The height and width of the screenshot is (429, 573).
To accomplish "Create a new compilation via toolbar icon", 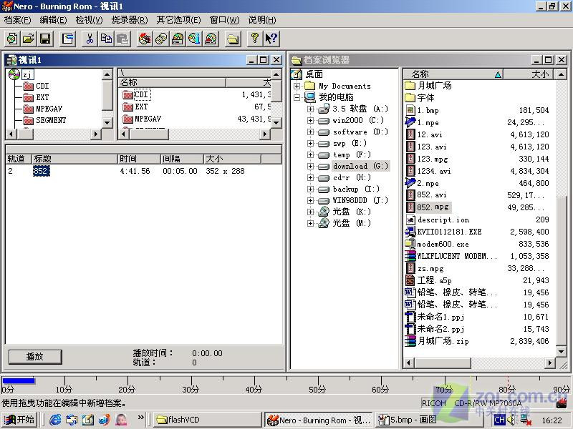I will 12,39.
